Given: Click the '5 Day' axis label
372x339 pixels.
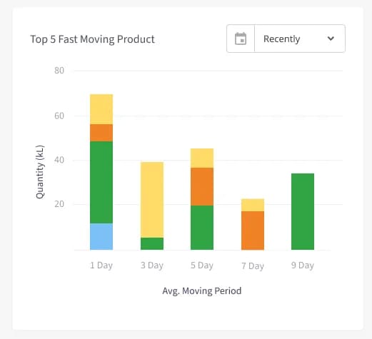Looking at the screenshot, I should (x=202, y=265).
